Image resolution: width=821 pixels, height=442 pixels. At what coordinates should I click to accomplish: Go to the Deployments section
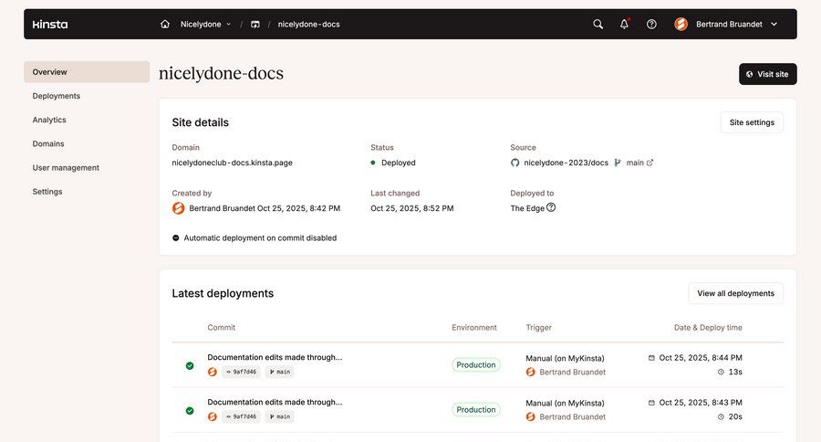point(57,96)
